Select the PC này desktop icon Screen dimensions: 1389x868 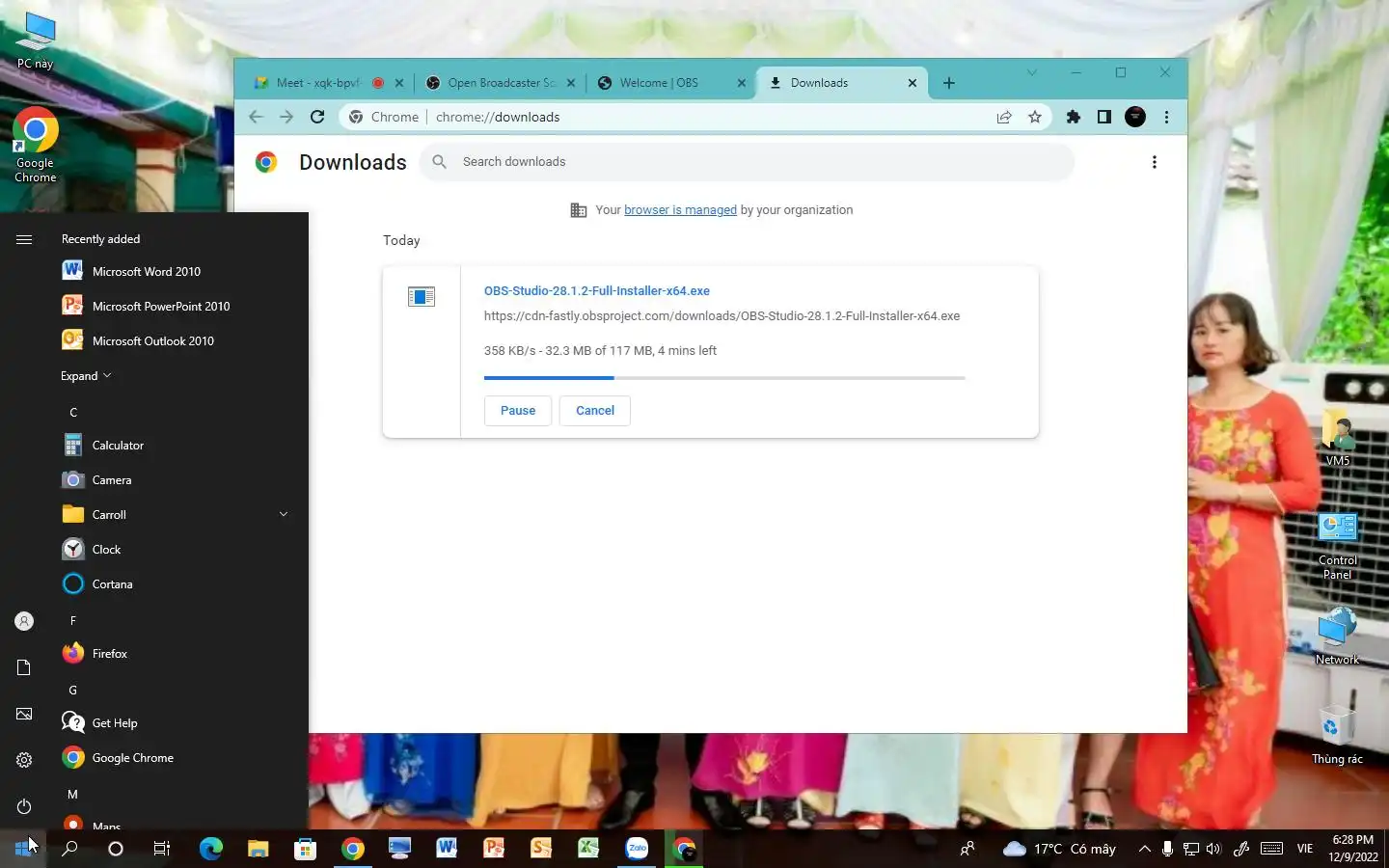[36, 41]
